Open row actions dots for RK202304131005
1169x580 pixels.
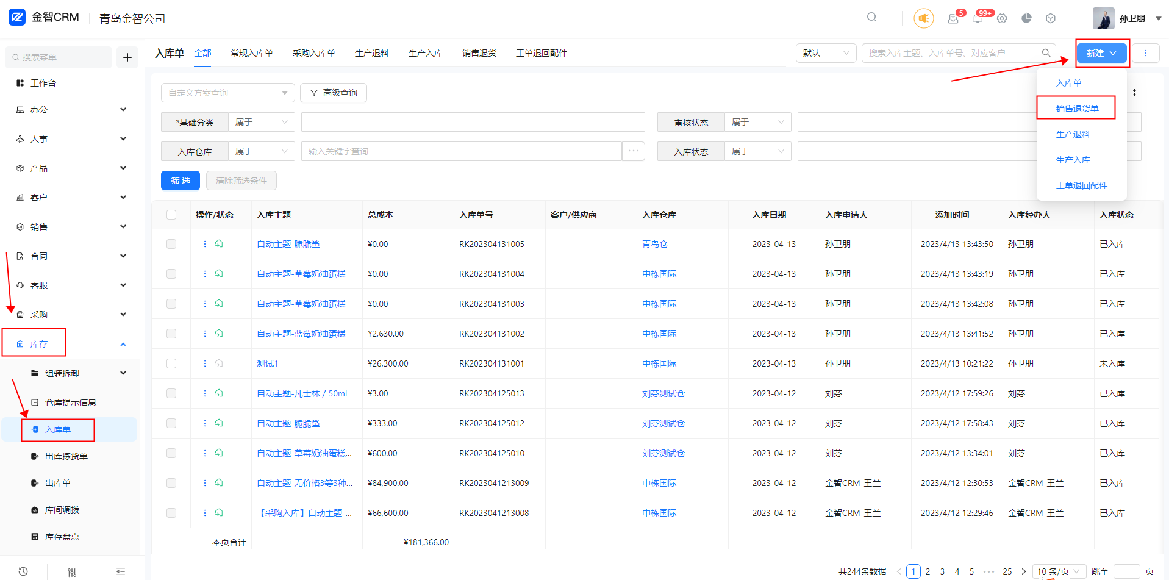pyautogui.click(x=205, y=244)
